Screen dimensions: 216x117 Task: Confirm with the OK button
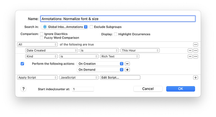[x=181, y=89]
